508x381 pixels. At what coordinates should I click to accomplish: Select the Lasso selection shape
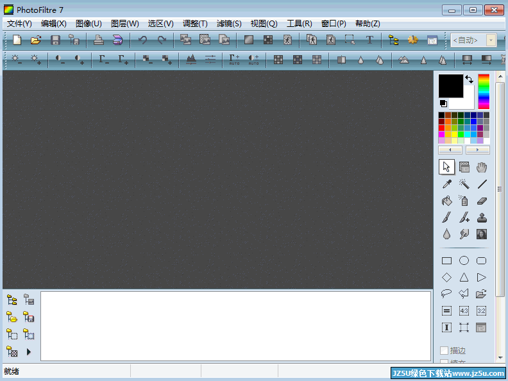446,294
